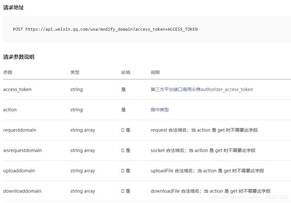
Task: Click the 请求参数说明 heading
Action: point(19,57)
